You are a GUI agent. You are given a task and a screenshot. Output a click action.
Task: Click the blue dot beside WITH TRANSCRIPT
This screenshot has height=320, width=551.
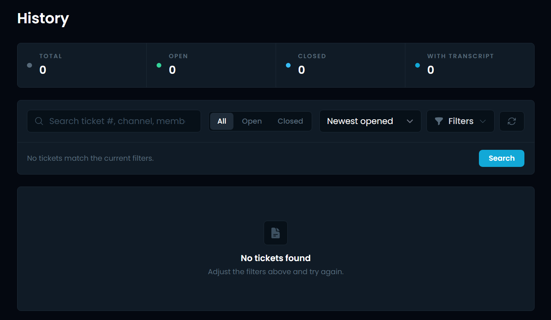(x=417, y=65)
